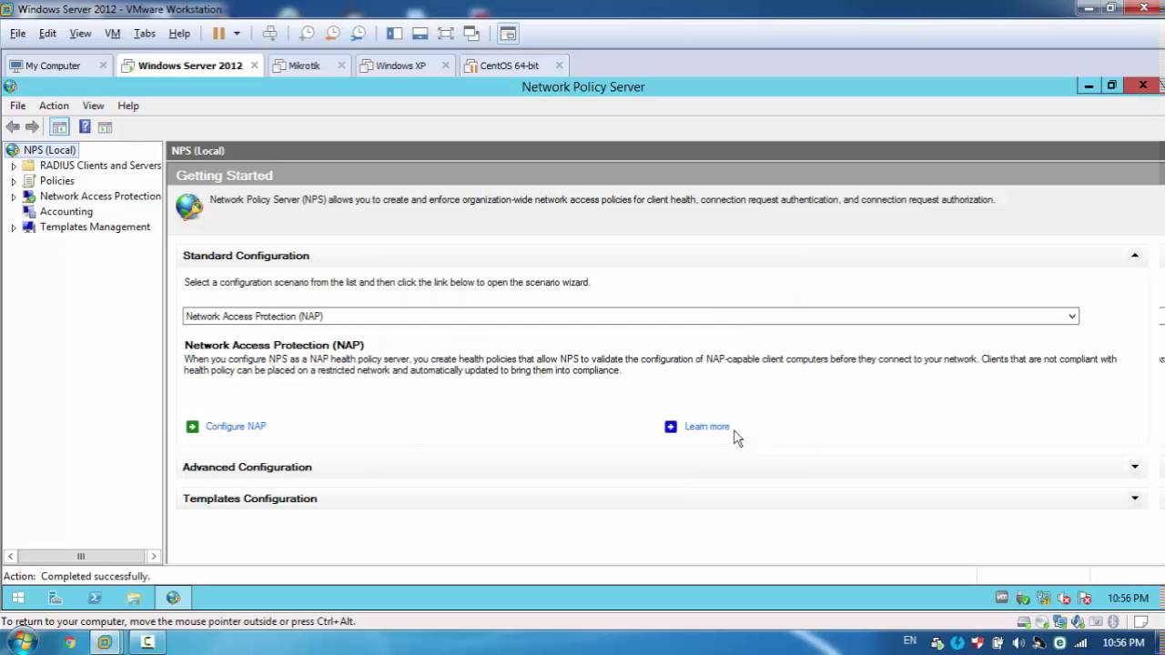Expand the Templates Configuration section
Viewport: 1165px width, 655px height.
[x=1135, y=499]
